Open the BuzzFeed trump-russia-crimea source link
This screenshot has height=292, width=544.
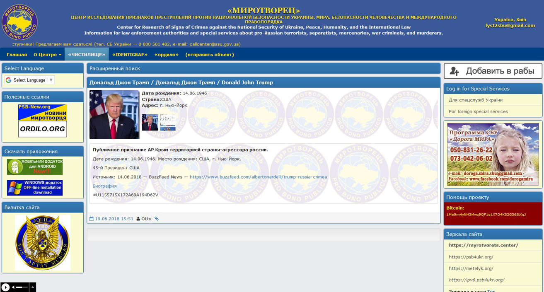click(x=258, y=177)
